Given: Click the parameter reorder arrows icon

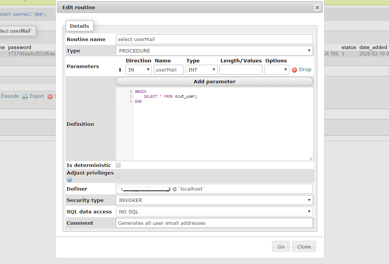Looking at the screenshot, I should click(120, 70).
